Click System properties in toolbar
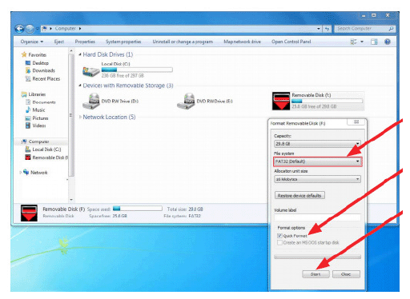Viewport: 410px width, 299px height. coord(123,42)
